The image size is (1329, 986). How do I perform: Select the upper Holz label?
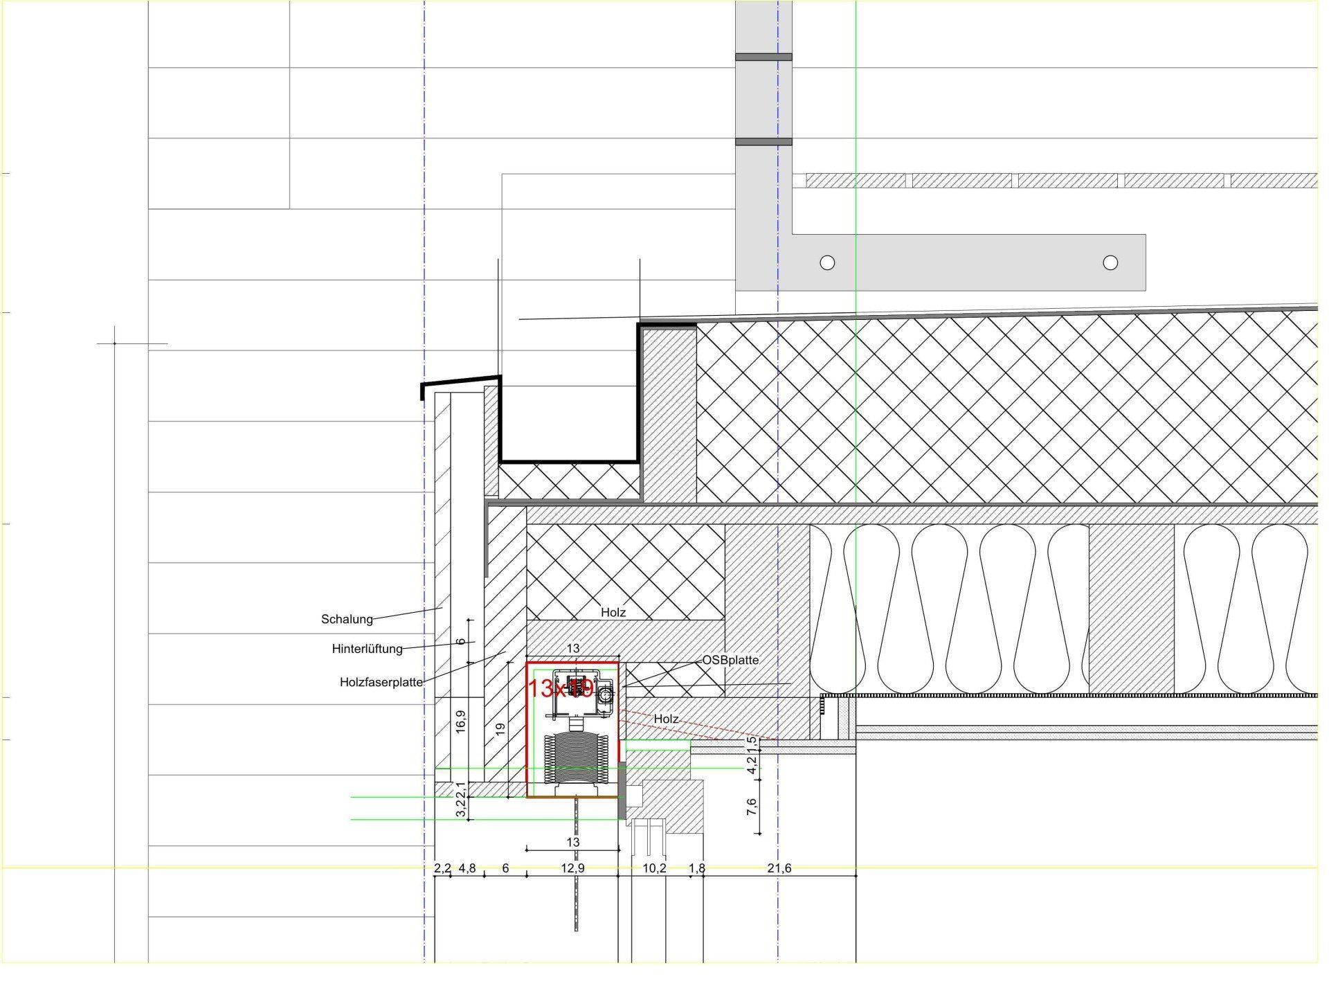point(613,612)
